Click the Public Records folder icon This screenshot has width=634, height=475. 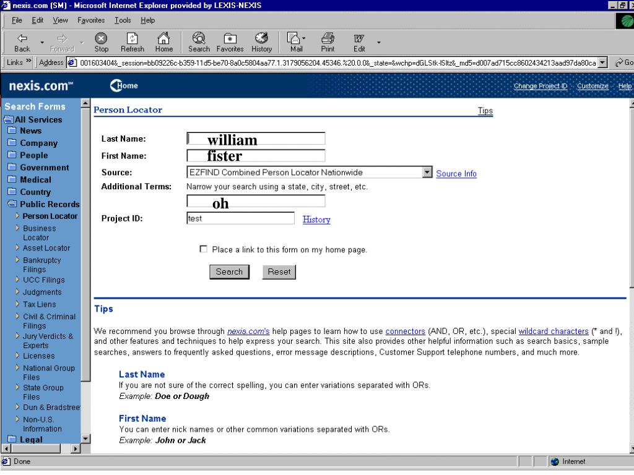(12, 203)
